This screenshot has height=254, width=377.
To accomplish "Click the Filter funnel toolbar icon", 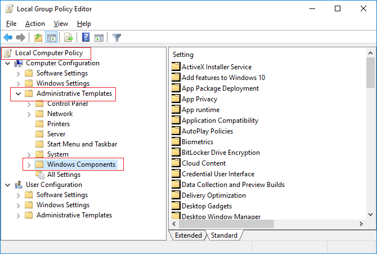I will click(116, 38).
